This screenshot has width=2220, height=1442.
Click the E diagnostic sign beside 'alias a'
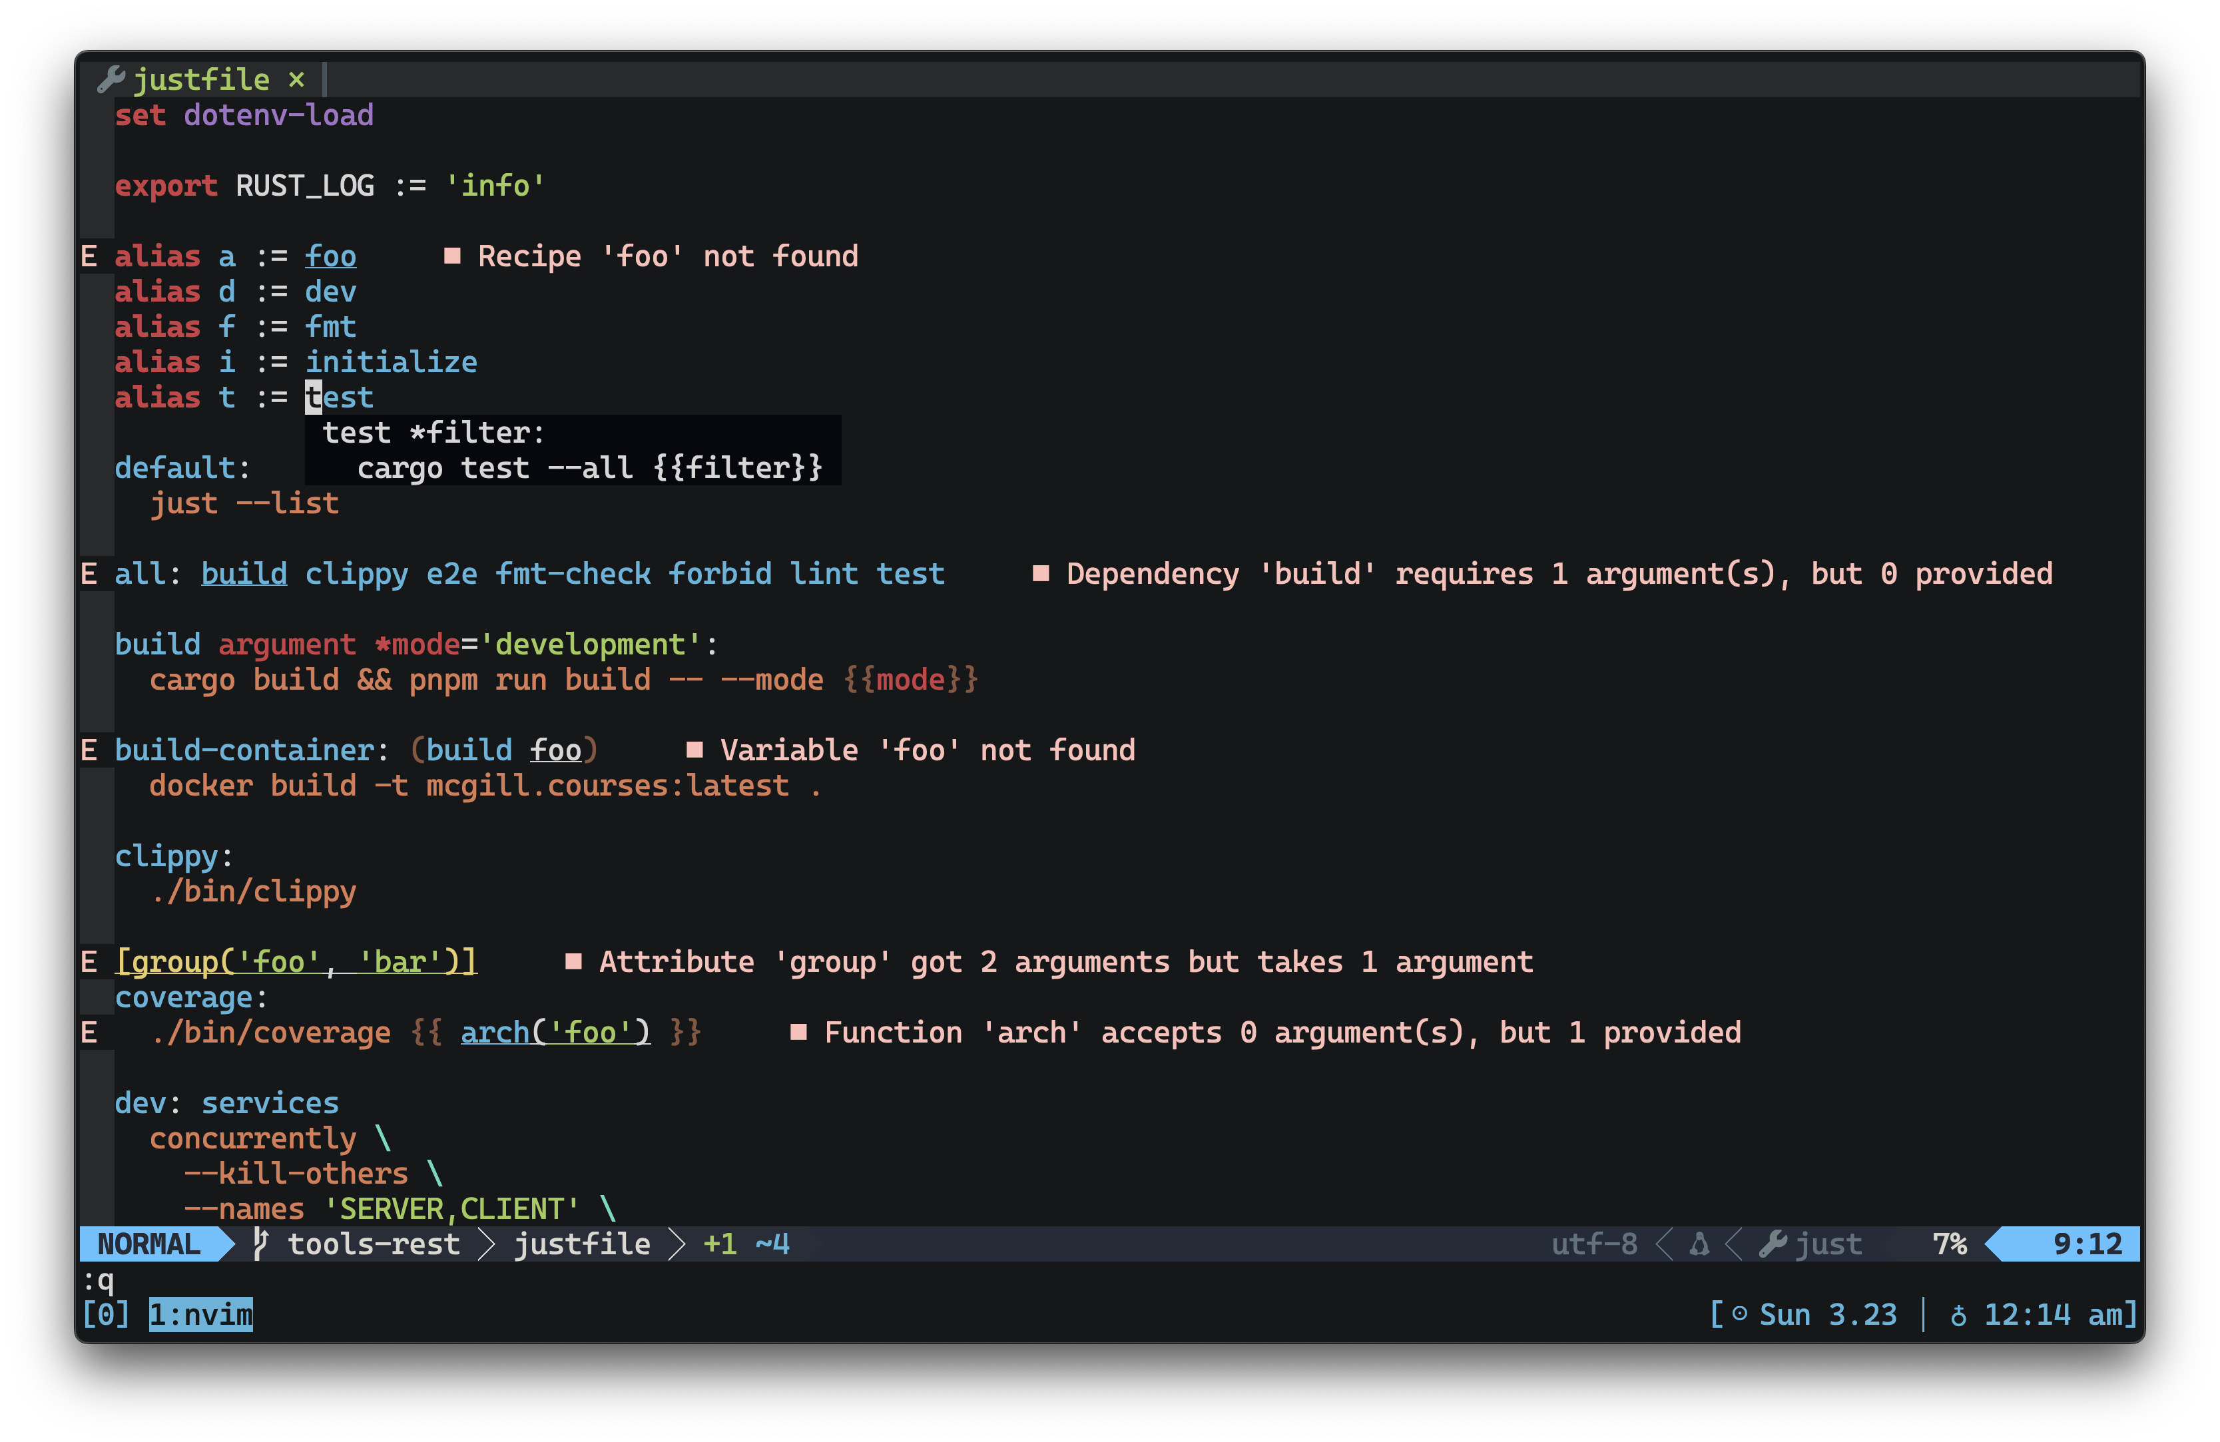pyautogui.click(x=91, y=256)
